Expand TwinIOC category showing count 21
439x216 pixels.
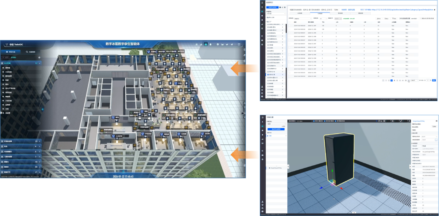click(x=21, y=172)
